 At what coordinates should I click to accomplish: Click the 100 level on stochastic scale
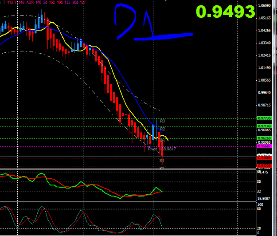260,205
